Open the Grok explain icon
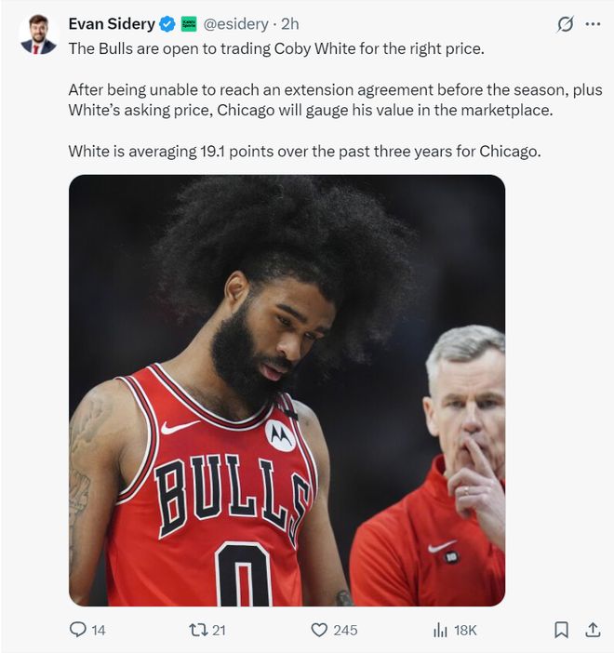Screen dimensions: 614x653 coord(566,24)
